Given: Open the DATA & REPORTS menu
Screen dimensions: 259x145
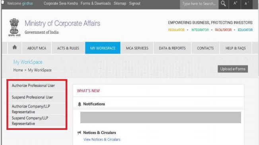Looking at the screenshot, I should (172, 48).
